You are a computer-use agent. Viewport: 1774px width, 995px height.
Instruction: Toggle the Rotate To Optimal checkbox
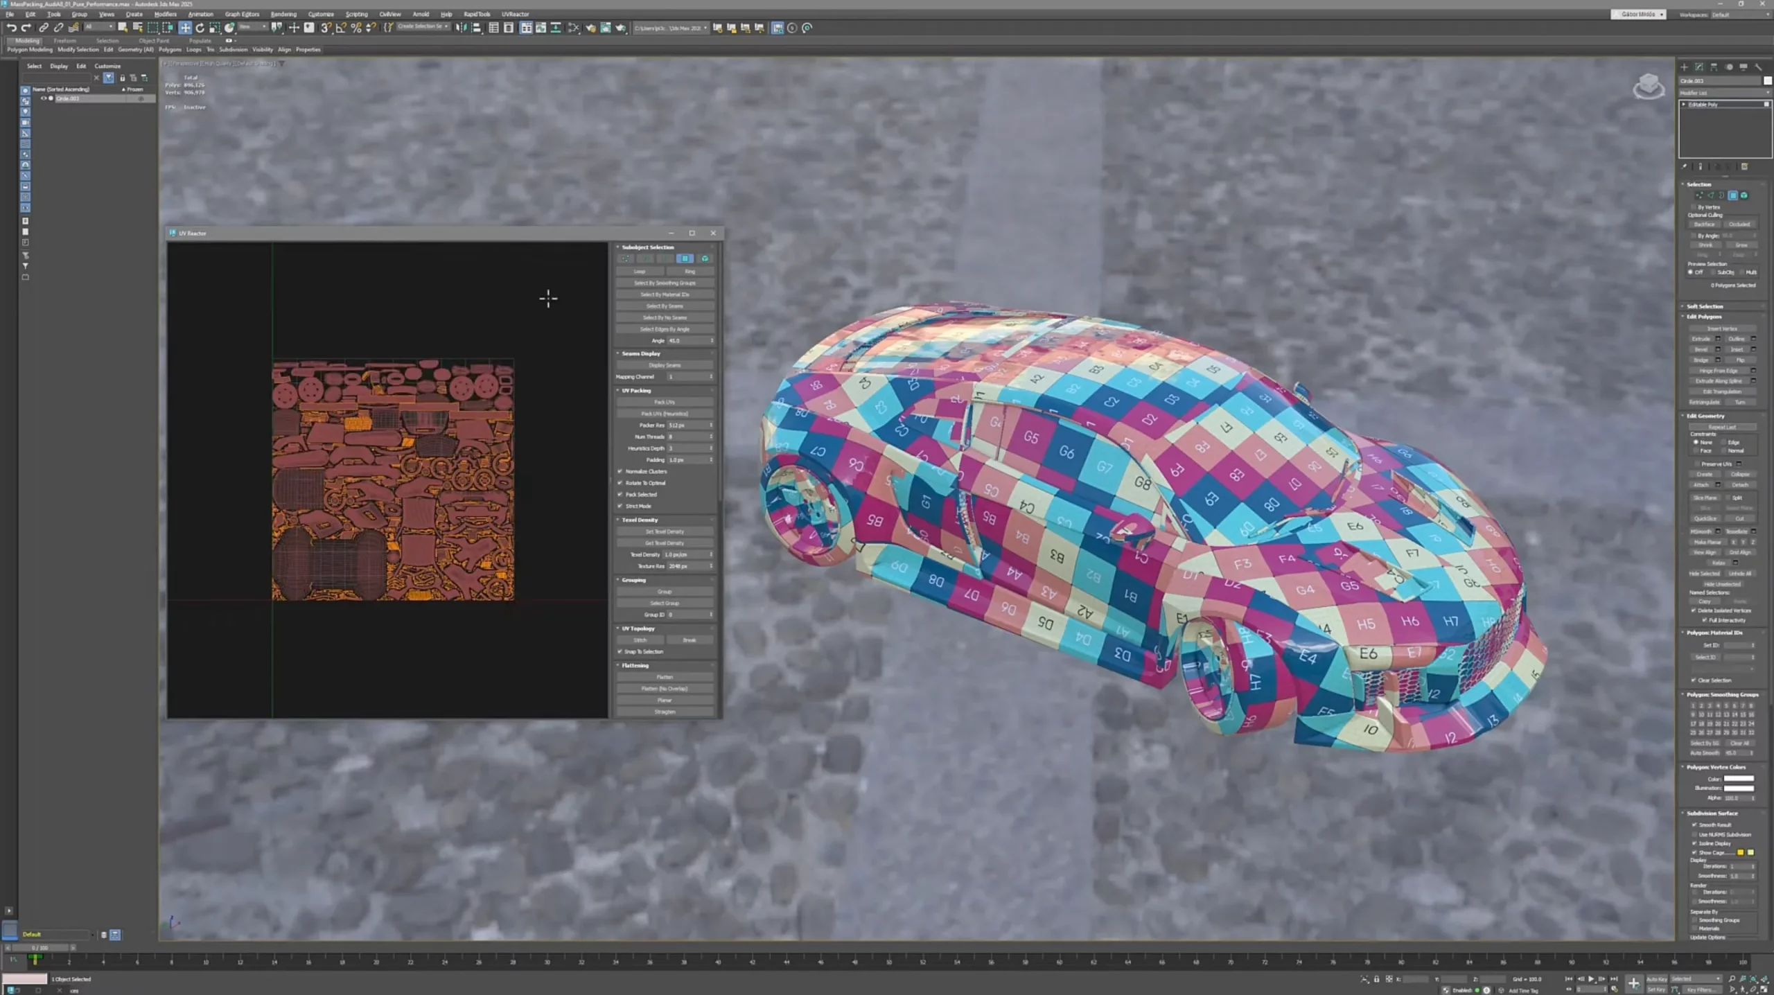click(x=620, y=483)
